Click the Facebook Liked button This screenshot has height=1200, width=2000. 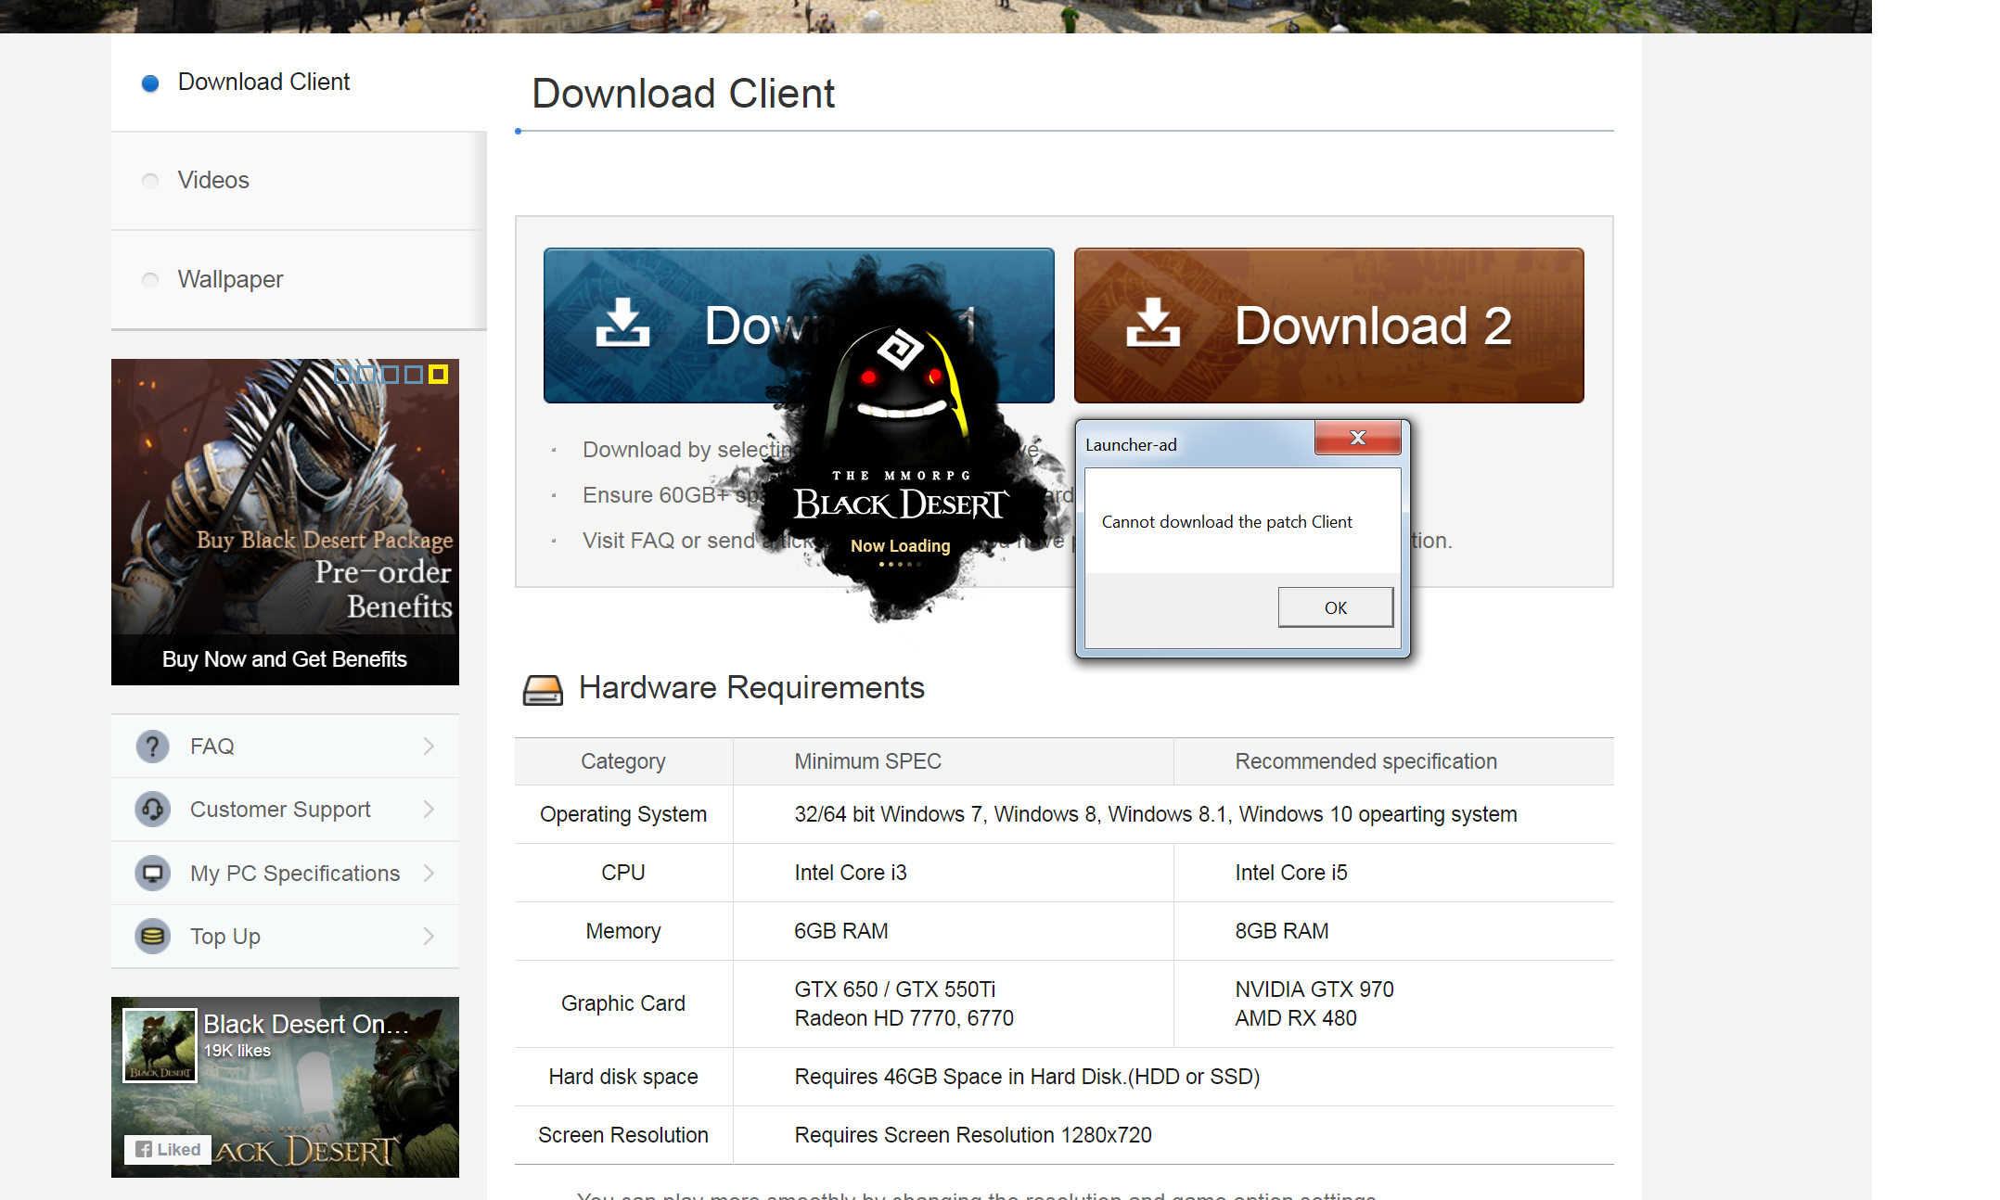coord(168,1150)
